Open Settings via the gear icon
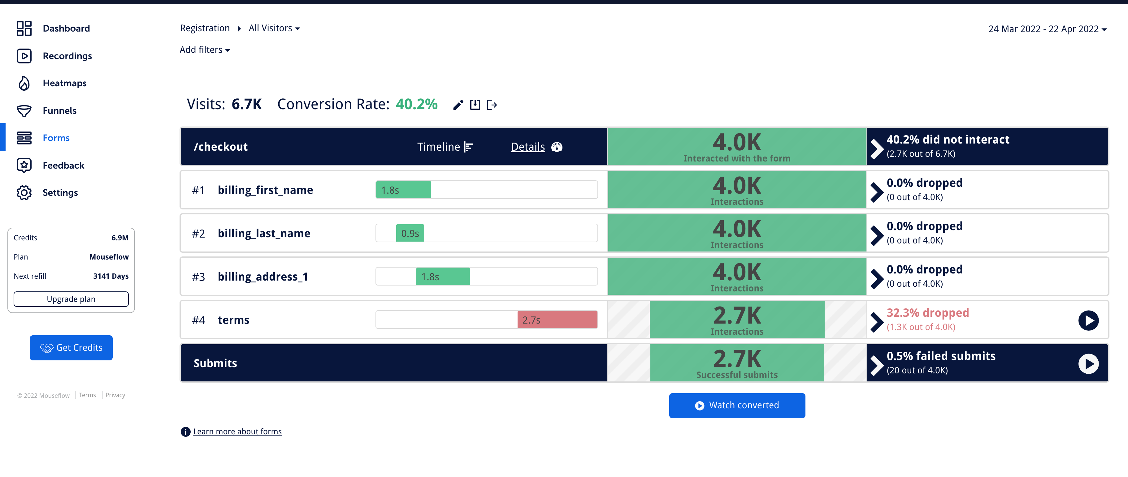Viewport: 1128px width, 477px height. coord(24,192)
